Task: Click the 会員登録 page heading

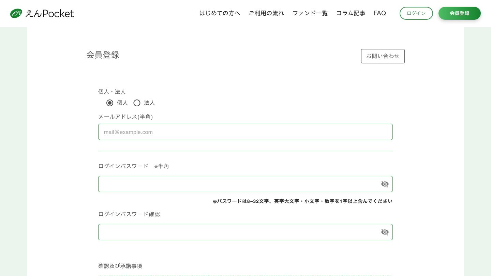Action: pyautogui.click(x=103, y=55)
